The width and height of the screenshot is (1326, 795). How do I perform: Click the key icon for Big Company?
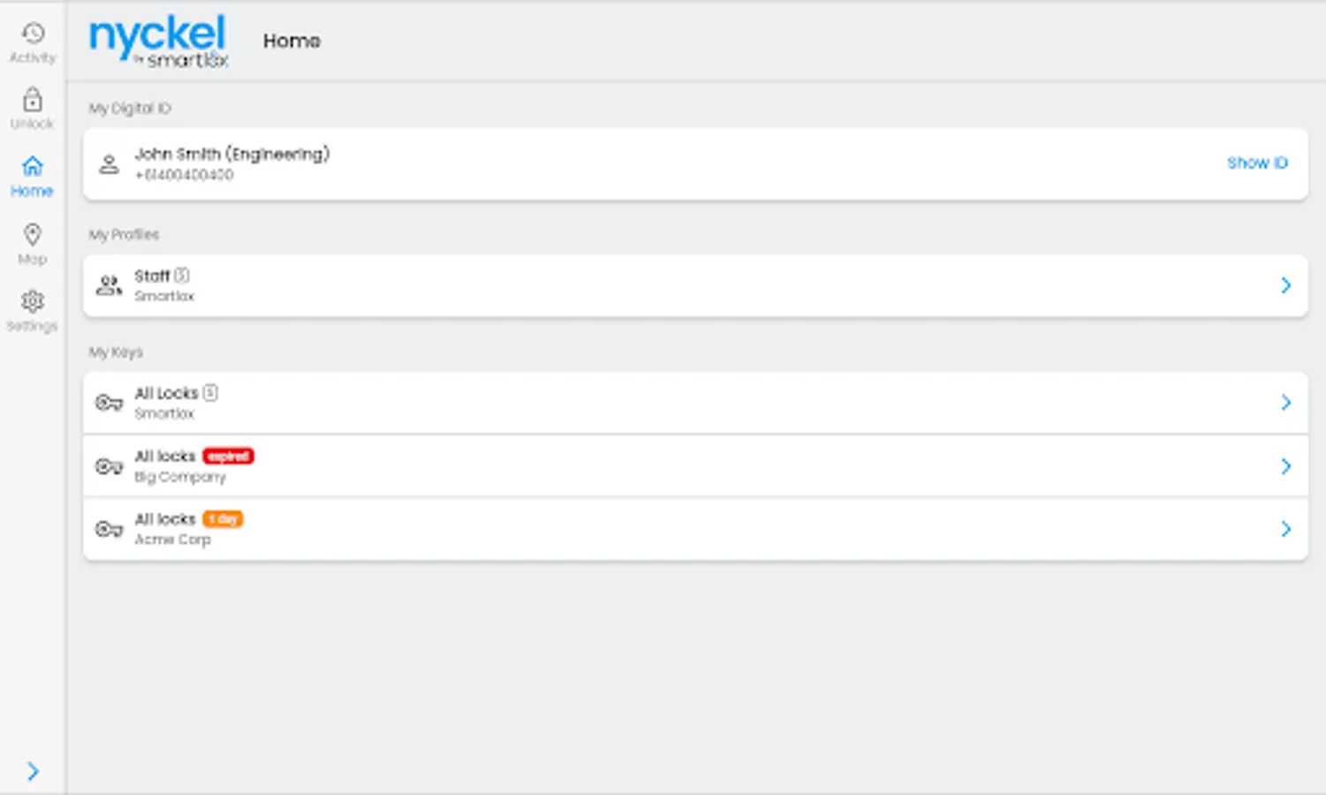coord(109,466)
